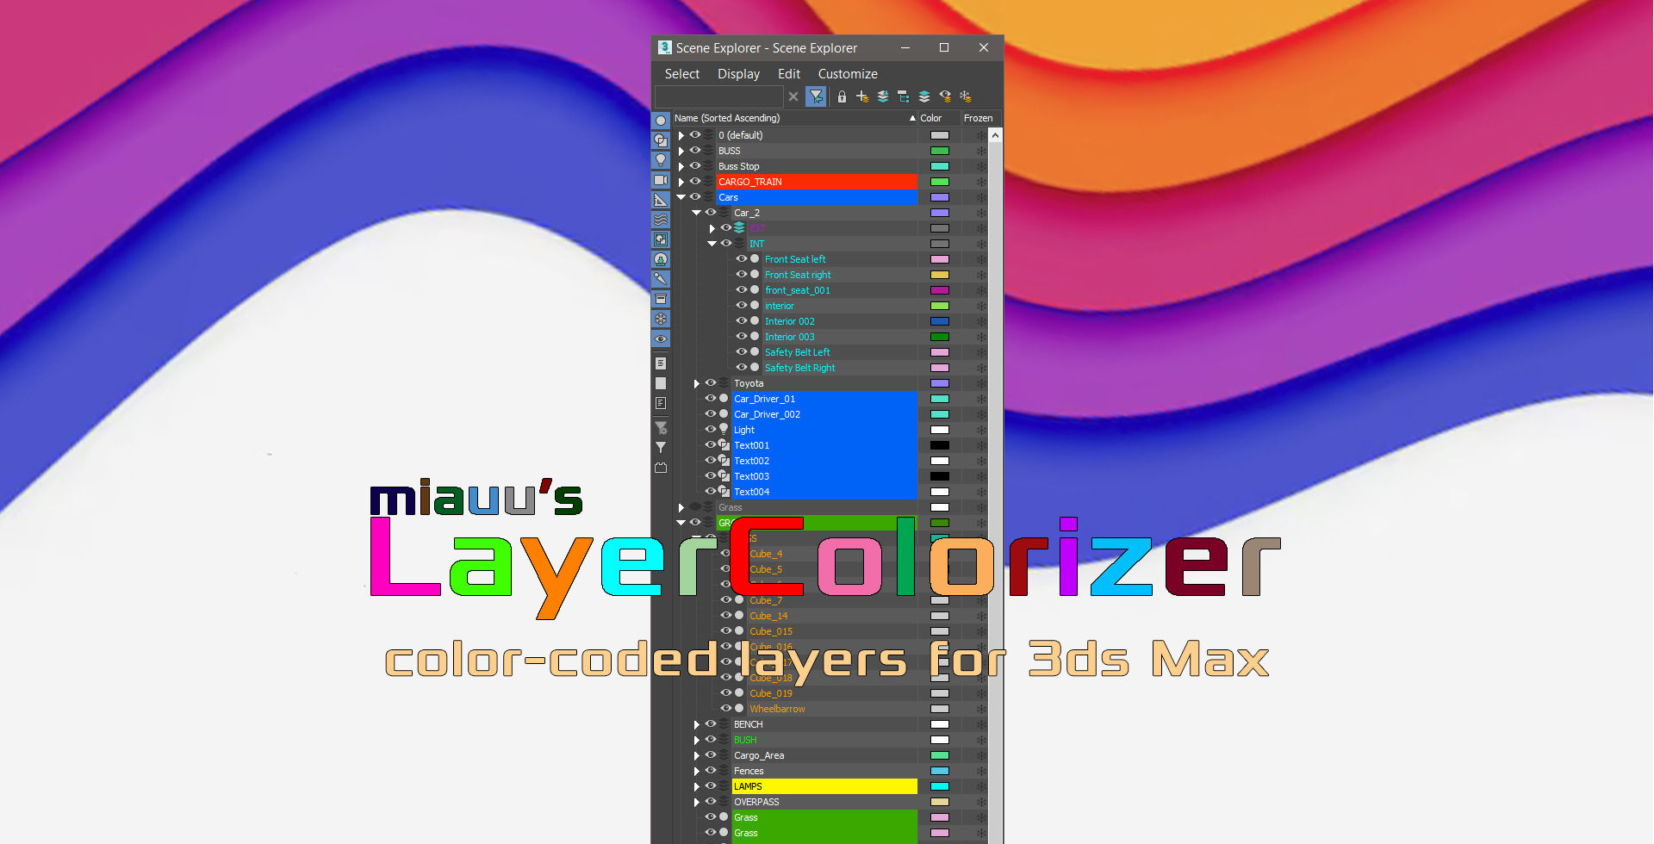Image resolution: width=1654 pixels, height=844 pixels.
Task: Open the Display menu
Action: tap(738, 74)
